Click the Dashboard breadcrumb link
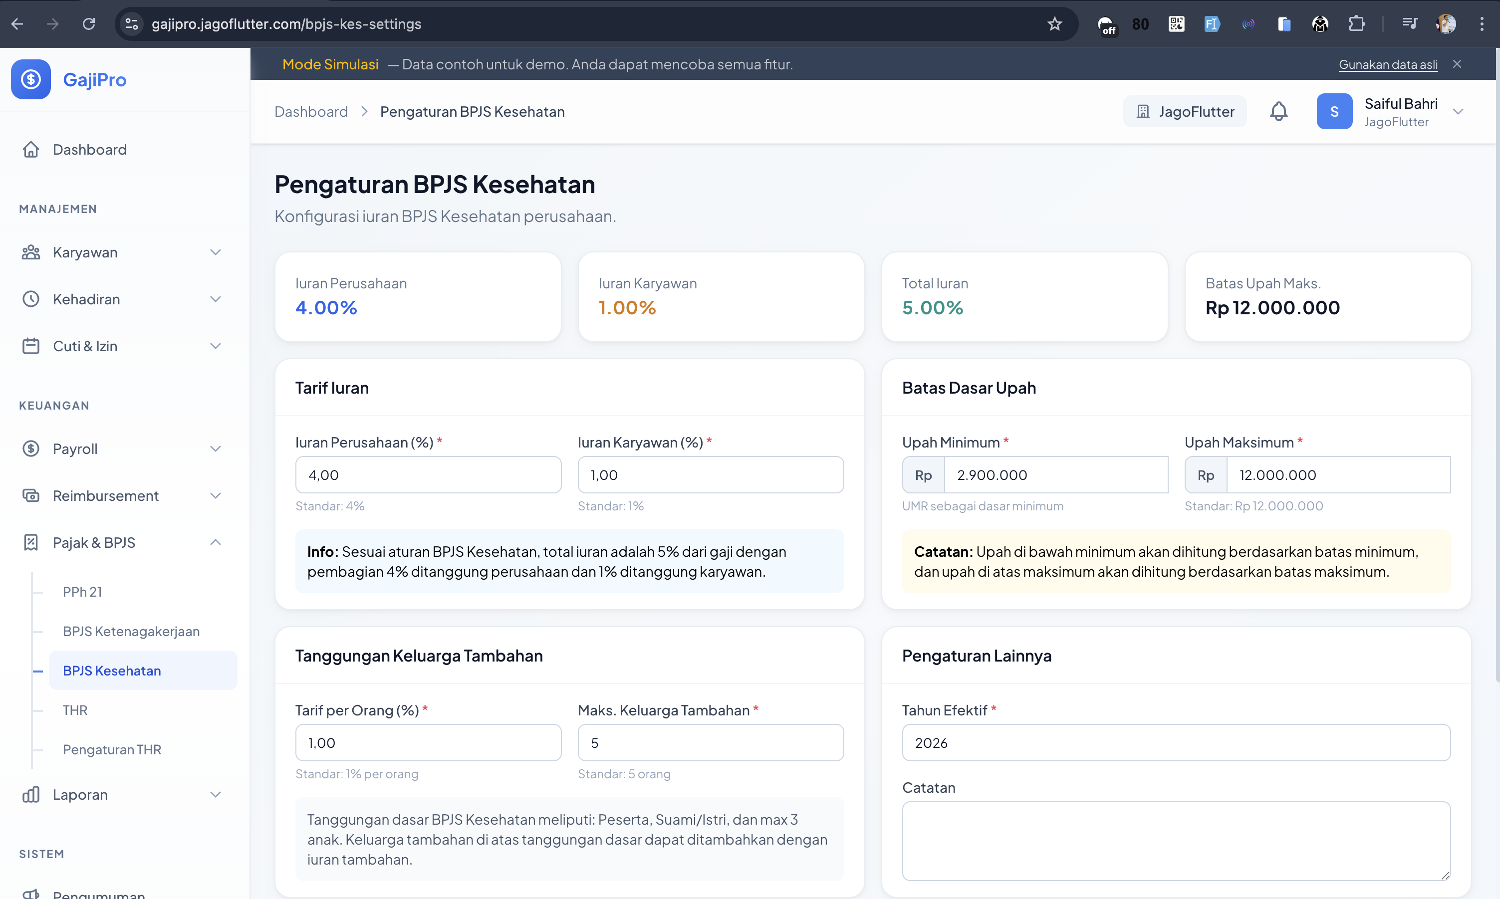The width and height of the screenshot is (1500, 899). [x=311, y=111]
